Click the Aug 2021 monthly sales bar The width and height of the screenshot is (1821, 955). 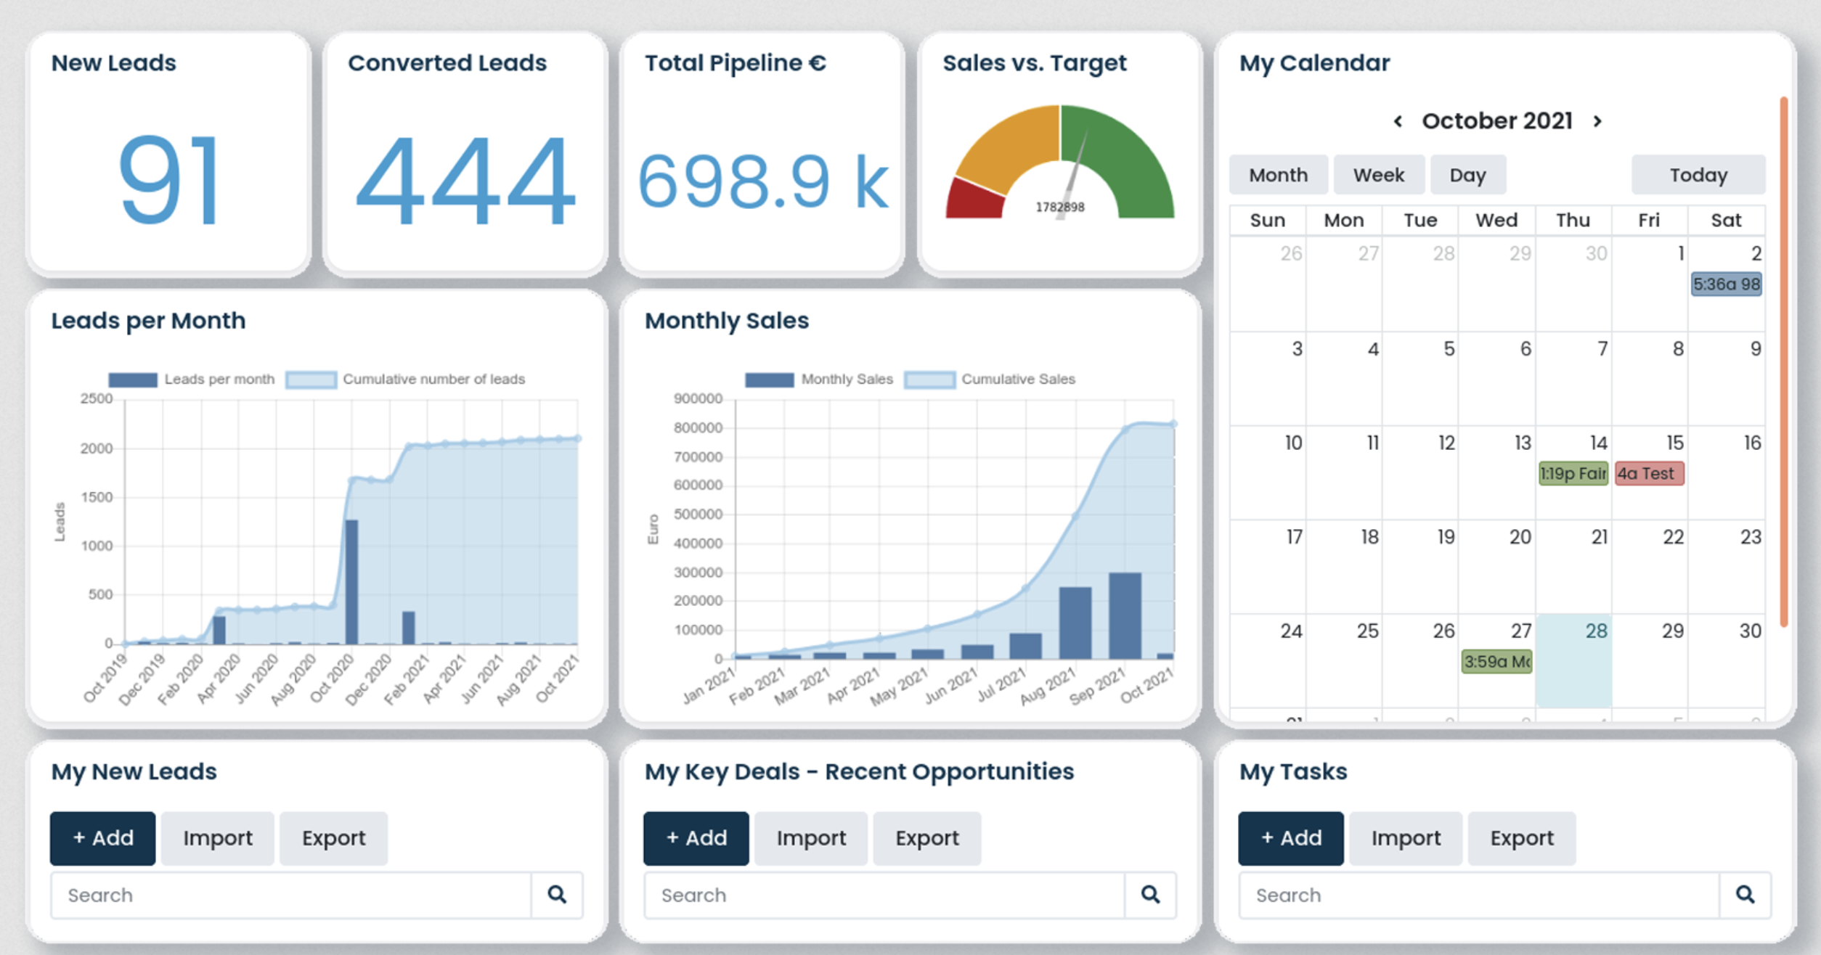(x=1075, y=623)
